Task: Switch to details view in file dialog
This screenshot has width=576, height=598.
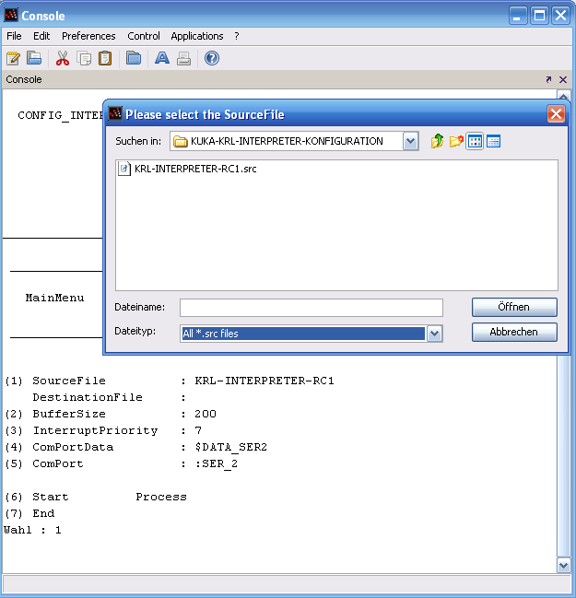Action: (x=493, y=141)
